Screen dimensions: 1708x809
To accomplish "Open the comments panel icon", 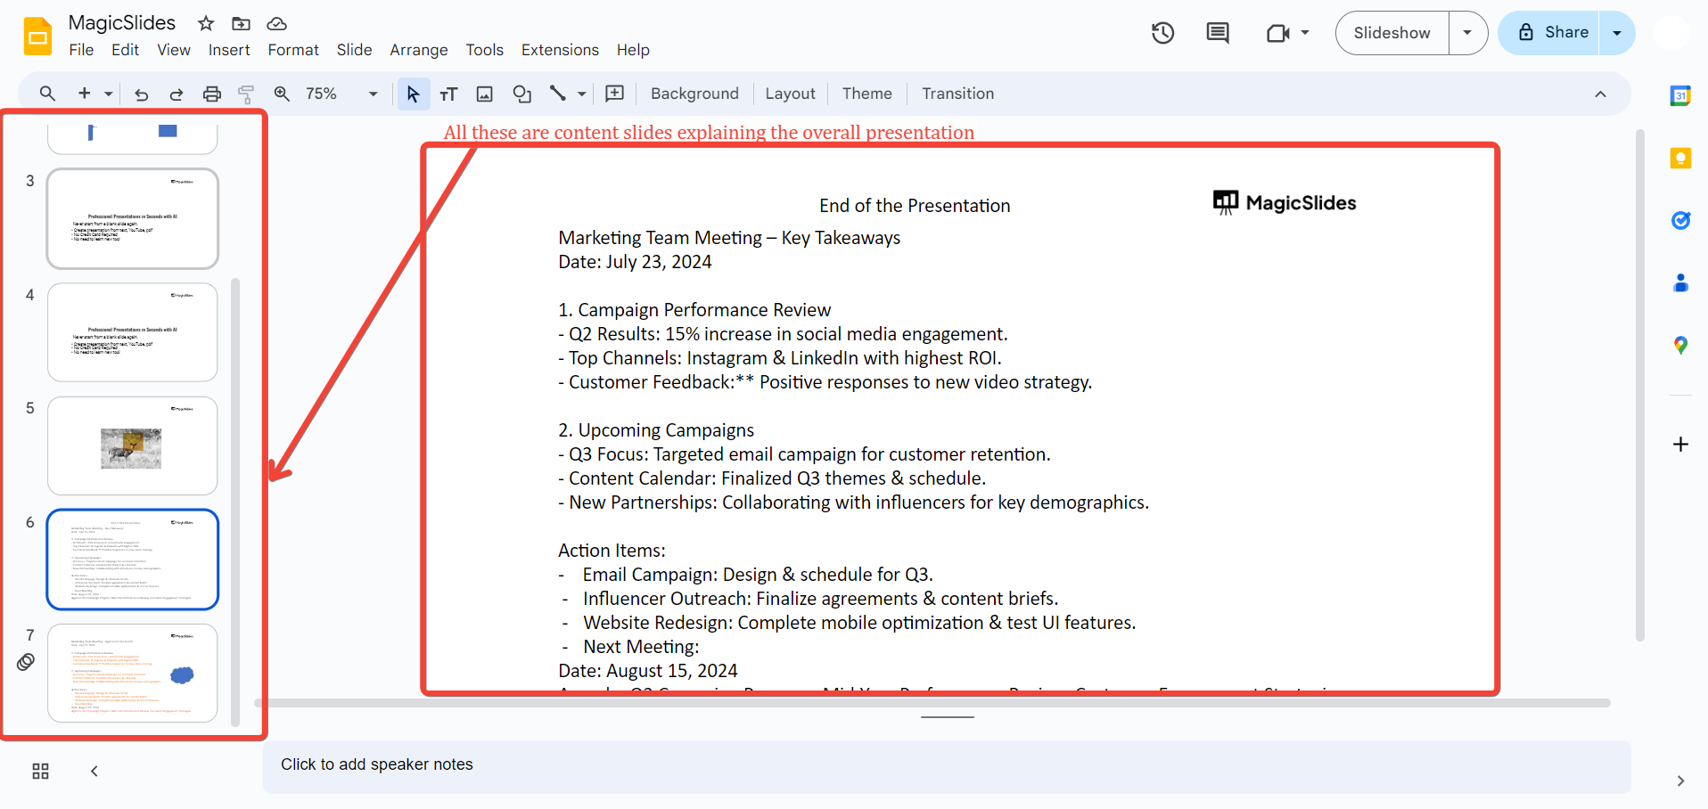I will (1217, 33).
